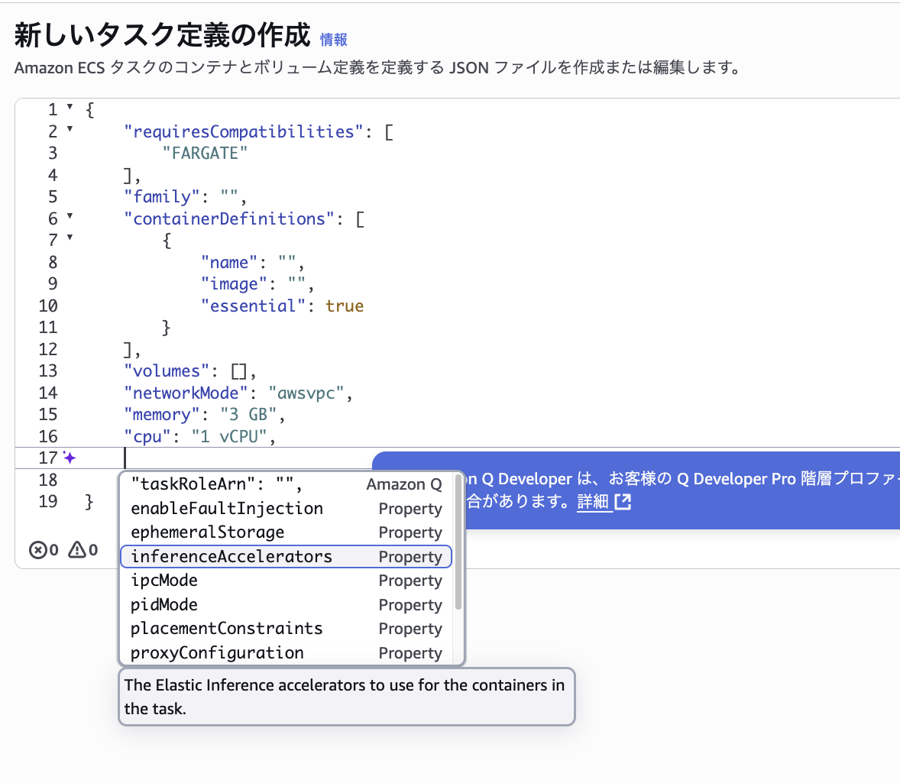This screenshot has width=900, height=783.
Task: Open the 情報 info link by the heading
Action: tap(334, 40)
